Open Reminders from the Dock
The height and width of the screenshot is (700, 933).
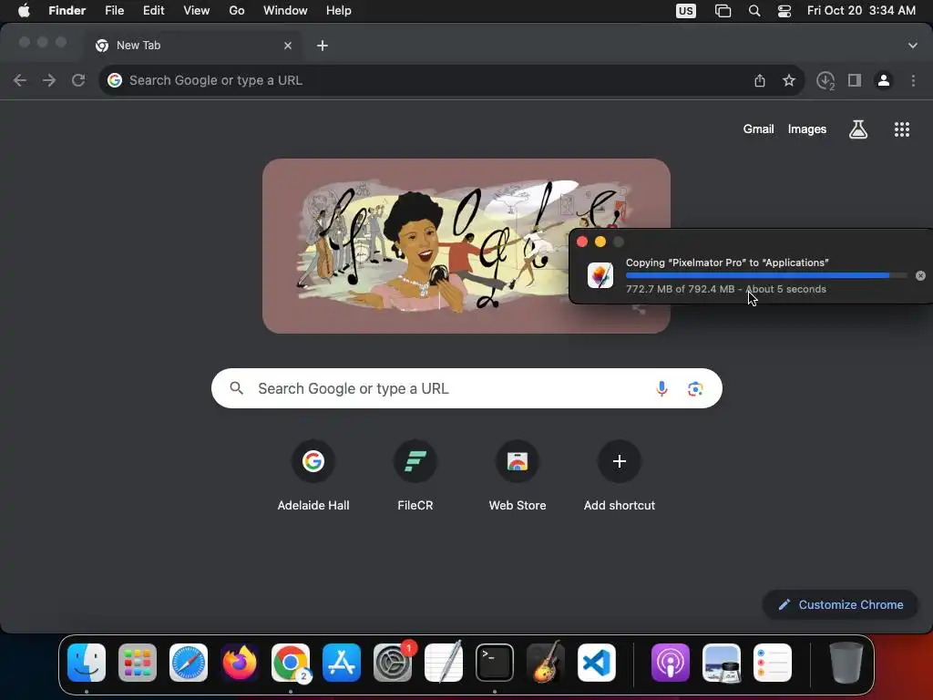[773, 664]
